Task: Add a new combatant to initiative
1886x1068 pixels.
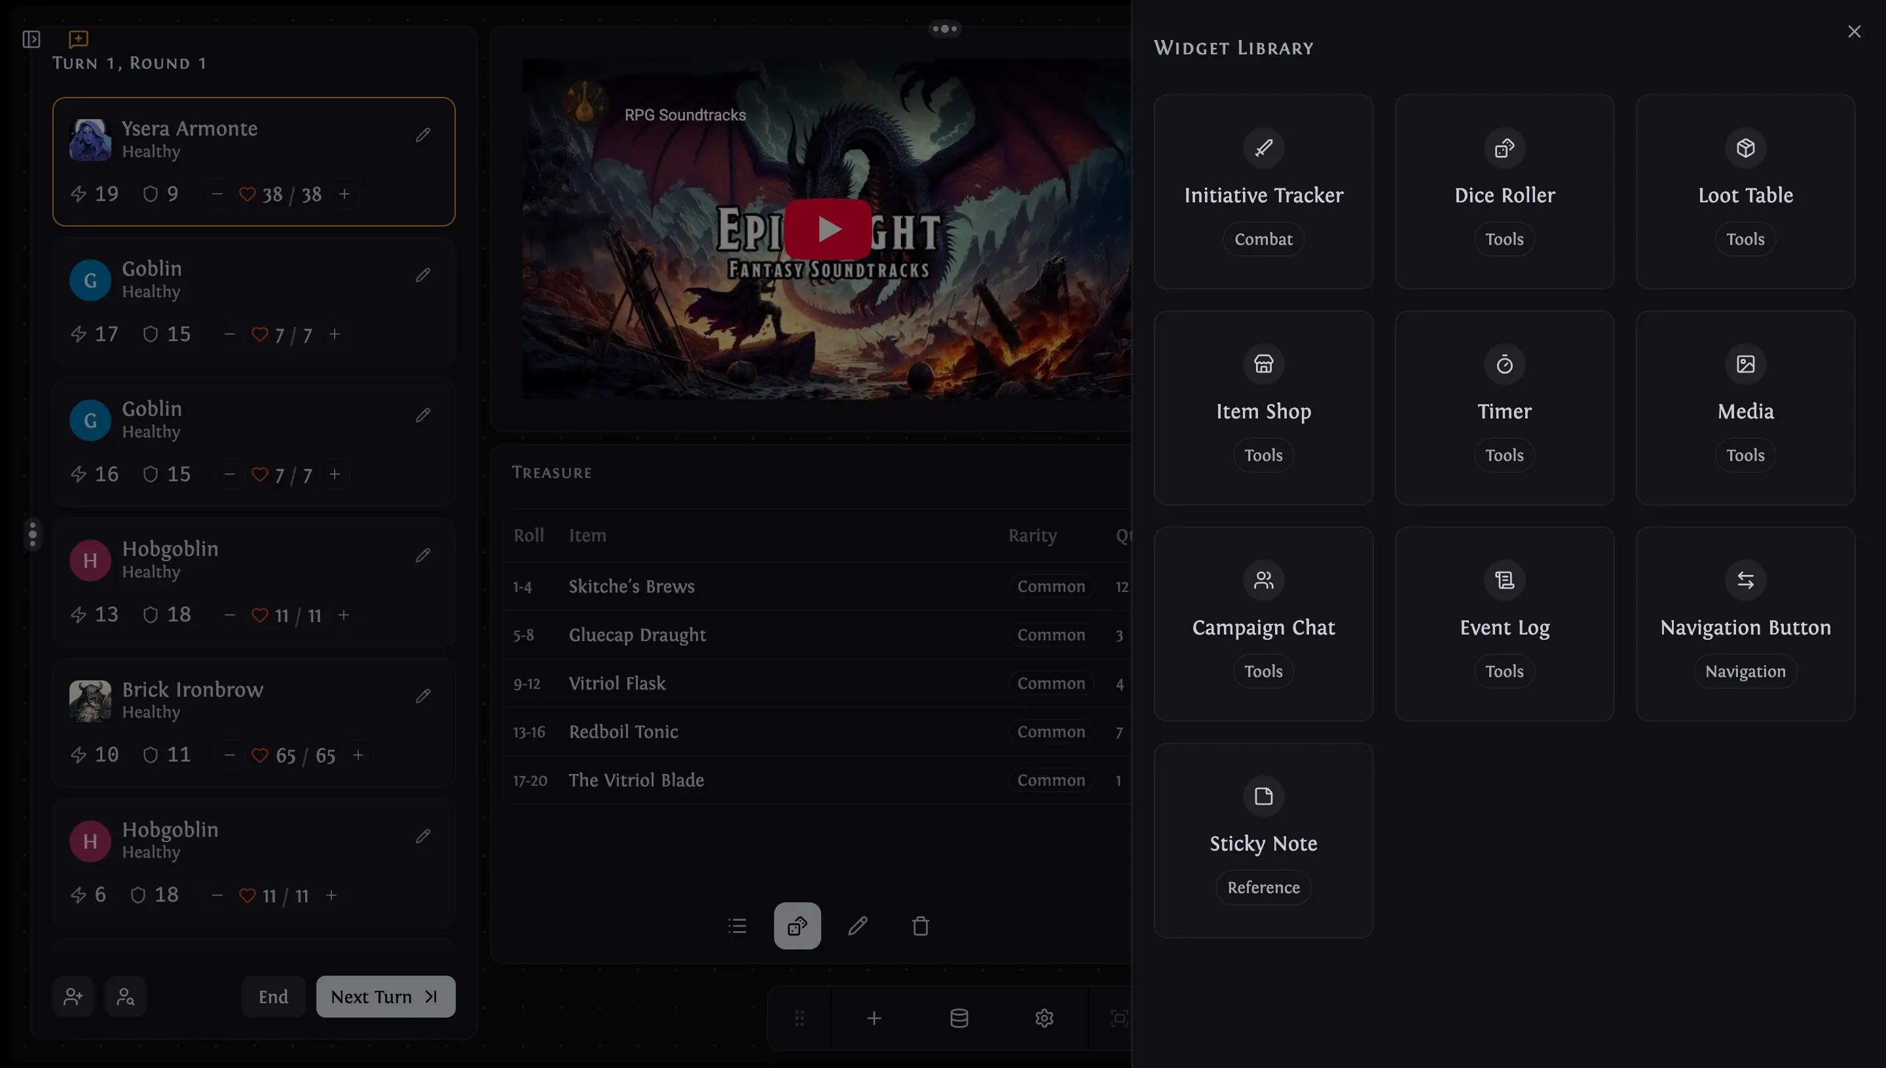Action: point(73,997)
